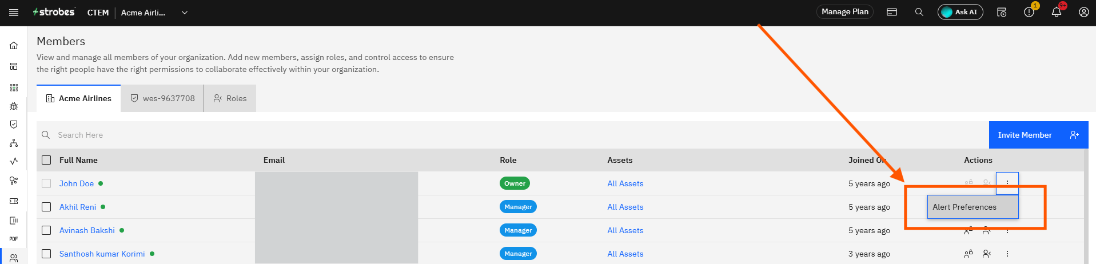Open three-dot actions for Avinash Bakshi
The height and width of the screenshot is (264, 1096).
(1007, 231)
